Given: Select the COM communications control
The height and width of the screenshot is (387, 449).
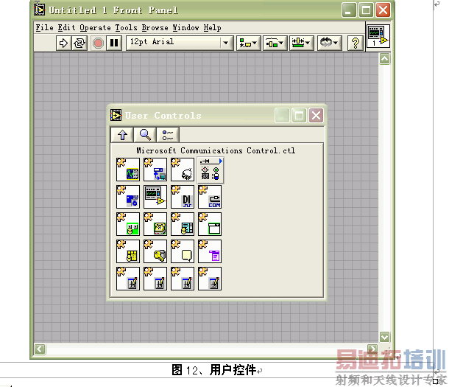Looking at the screenshot, I should 210,197.
